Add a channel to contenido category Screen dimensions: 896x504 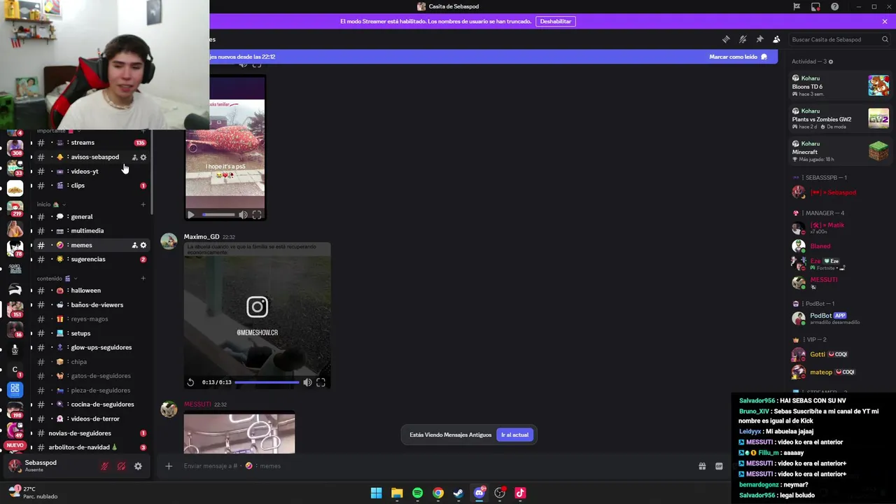tap(143, 279)
